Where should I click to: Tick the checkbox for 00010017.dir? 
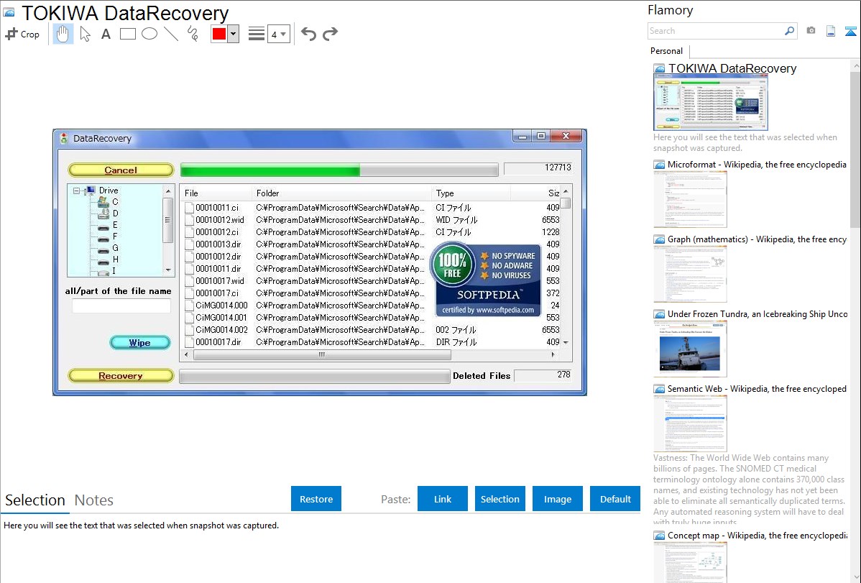point(190,341)
